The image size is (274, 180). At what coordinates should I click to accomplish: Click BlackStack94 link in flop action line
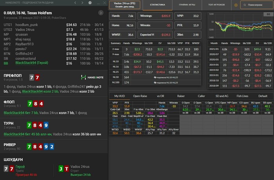[14, 113]
